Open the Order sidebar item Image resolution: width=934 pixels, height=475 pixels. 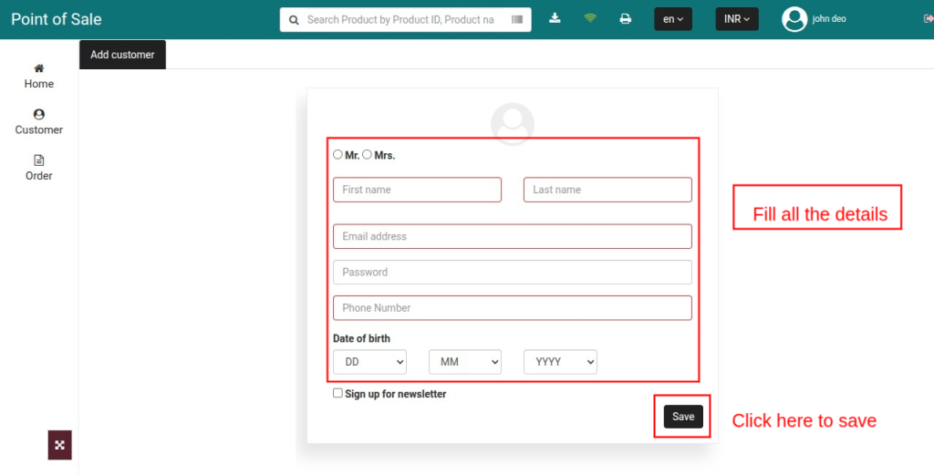(x=38, y=168)
